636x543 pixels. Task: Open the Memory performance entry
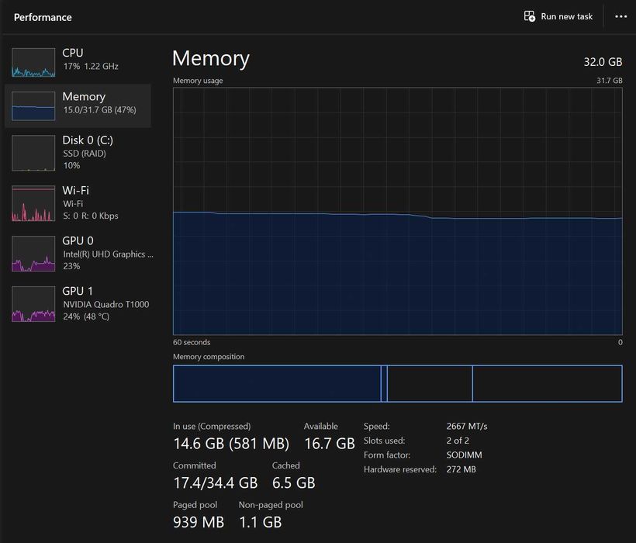point(78,105)
